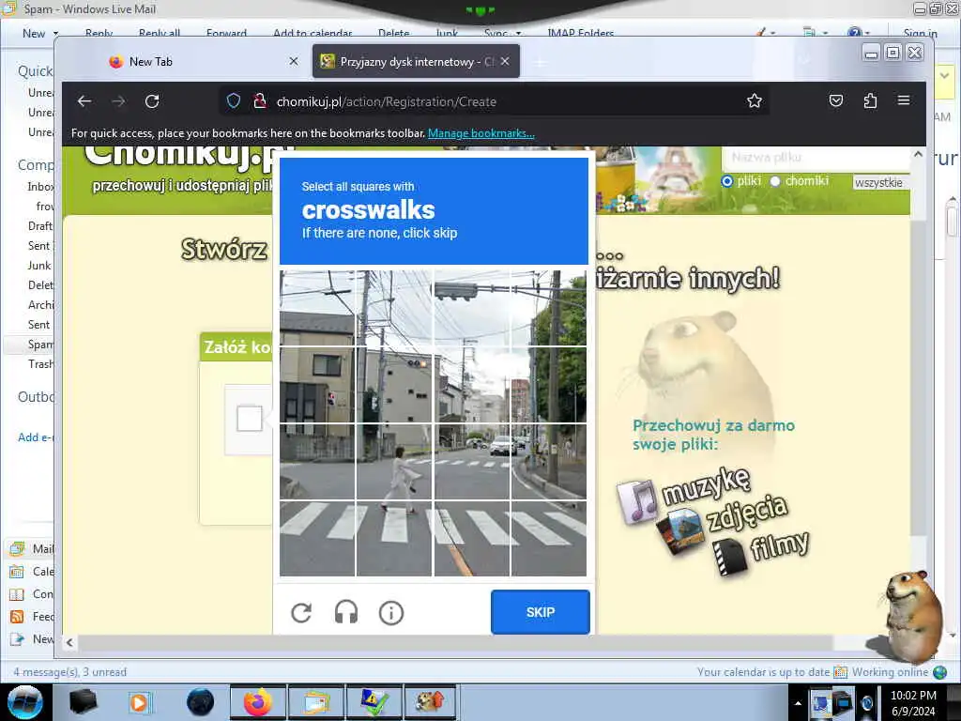The width and height of the screenshot is (961, 721).
Task: Open the Firefox extensions puzzle icon
Action: (870, 100)
